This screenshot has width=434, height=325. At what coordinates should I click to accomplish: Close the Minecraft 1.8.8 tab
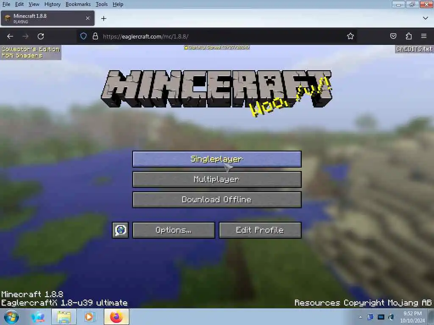click(88, 18)
